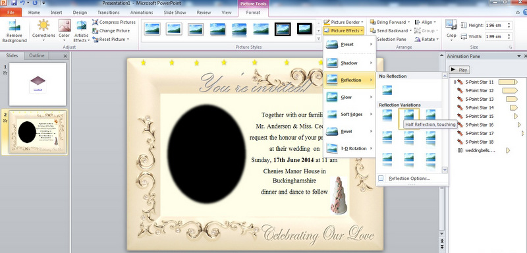Switch to the Animations tab
This screenshot has width=527, height=253.
click(x=141, y=13)
